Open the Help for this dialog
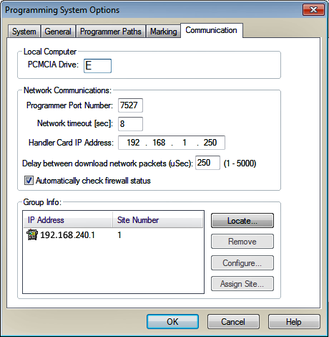 pyautogui.click(x=294, y=322)
